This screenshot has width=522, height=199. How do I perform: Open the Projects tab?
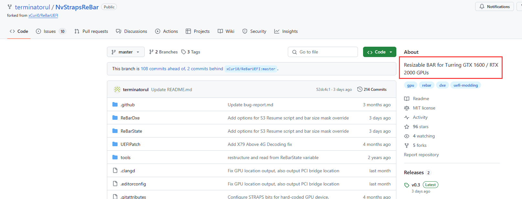pos(198,31)
